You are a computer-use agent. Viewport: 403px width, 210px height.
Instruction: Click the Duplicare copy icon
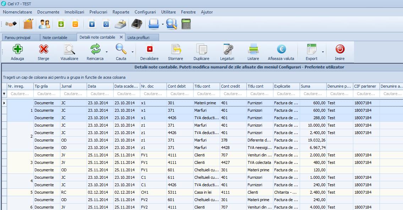(x=202, y=49)
